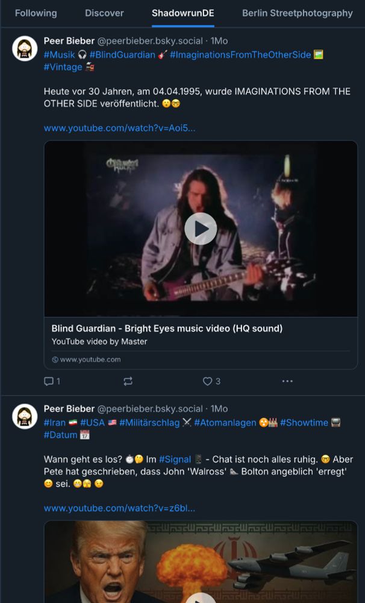Open the #ImaginationsFromTheOtherSide hashtag

240,55
